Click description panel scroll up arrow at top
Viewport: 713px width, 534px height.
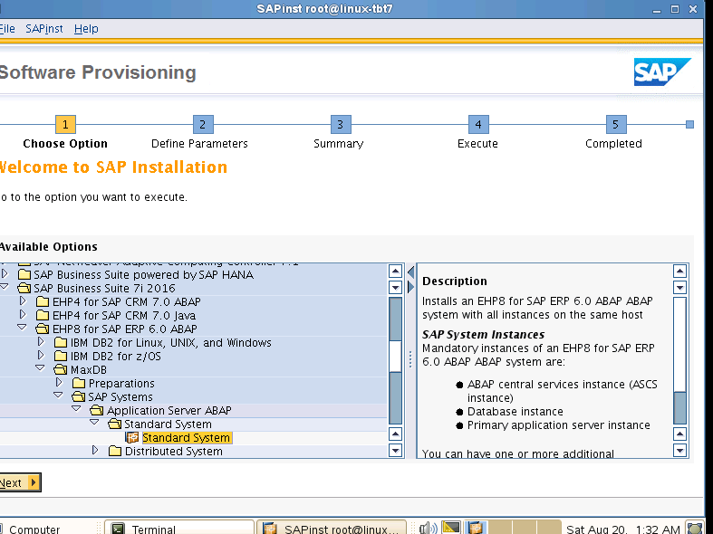click(x=679, y=272)
